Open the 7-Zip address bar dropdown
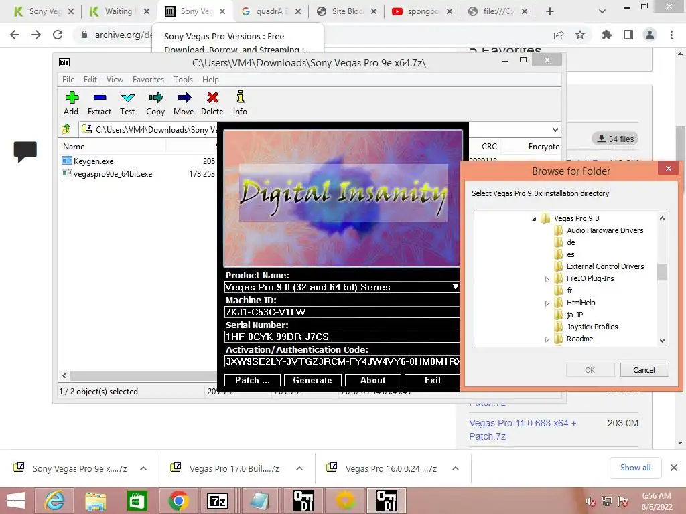The height and width of the screenshot is (514, 686). 555,129
